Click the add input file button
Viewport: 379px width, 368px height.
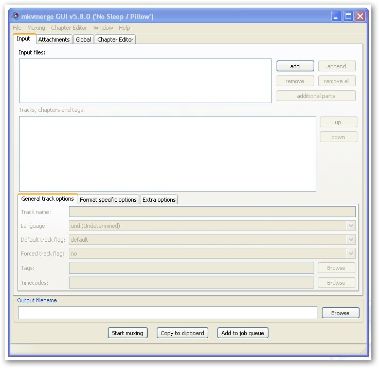[295, 66]
